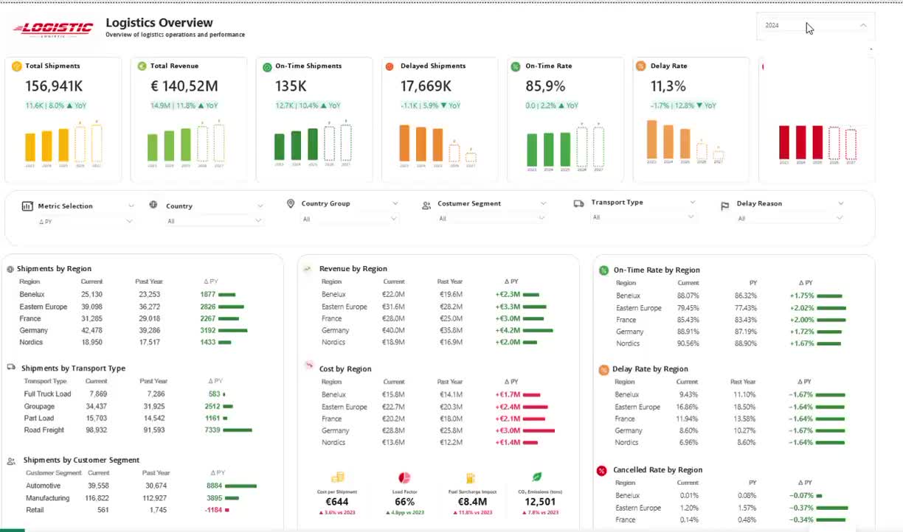This screenshot has height=532, width=903.
Task: Select Benelux in Cancelled Rate by Region
Action: point(732,496)
